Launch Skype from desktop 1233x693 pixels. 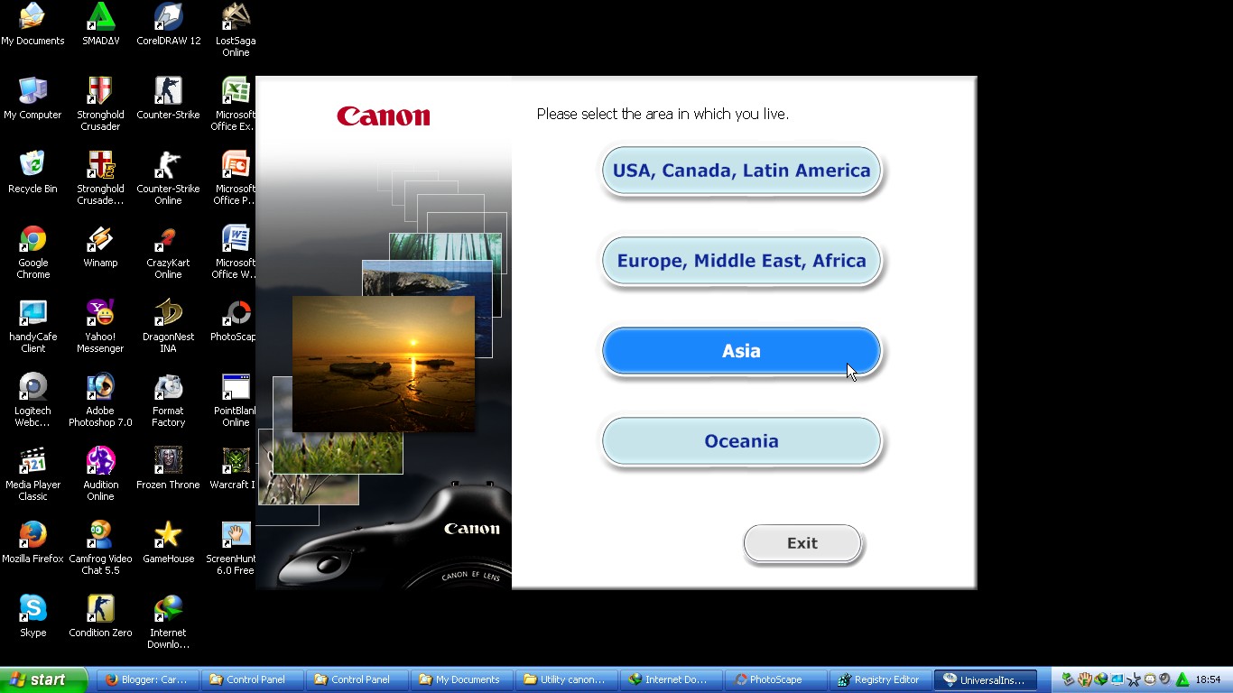32,617
